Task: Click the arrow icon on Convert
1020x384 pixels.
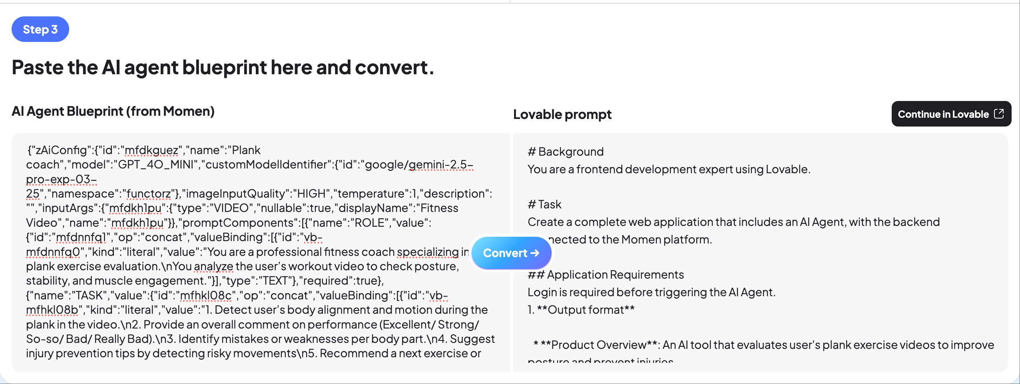Action: pyautogui.click(x=535, y=253)
